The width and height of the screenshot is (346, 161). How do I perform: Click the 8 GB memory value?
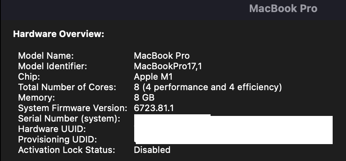[x=144, y=97]
